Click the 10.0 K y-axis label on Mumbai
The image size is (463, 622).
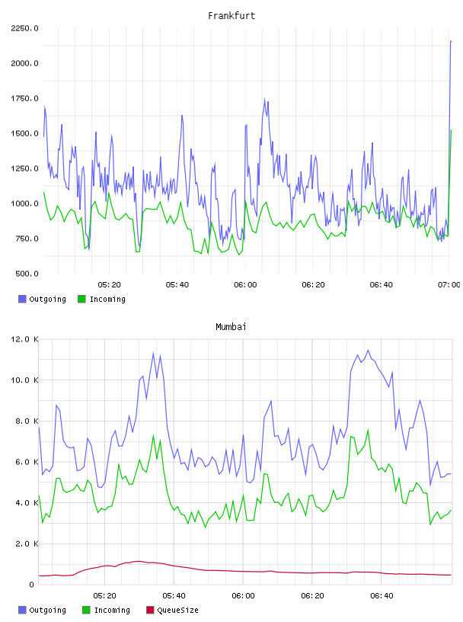point(24,380)
